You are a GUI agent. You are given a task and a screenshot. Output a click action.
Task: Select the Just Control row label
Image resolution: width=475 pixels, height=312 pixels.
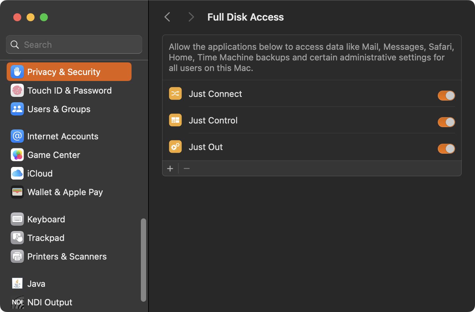coord(213,120)
